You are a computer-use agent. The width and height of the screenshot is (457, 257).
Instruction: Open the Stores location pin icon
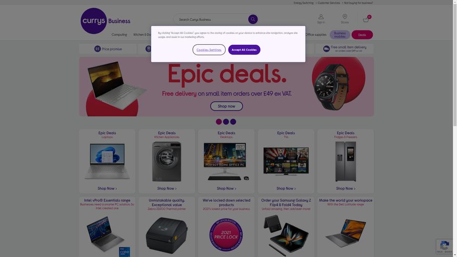[x=345, y=17]
